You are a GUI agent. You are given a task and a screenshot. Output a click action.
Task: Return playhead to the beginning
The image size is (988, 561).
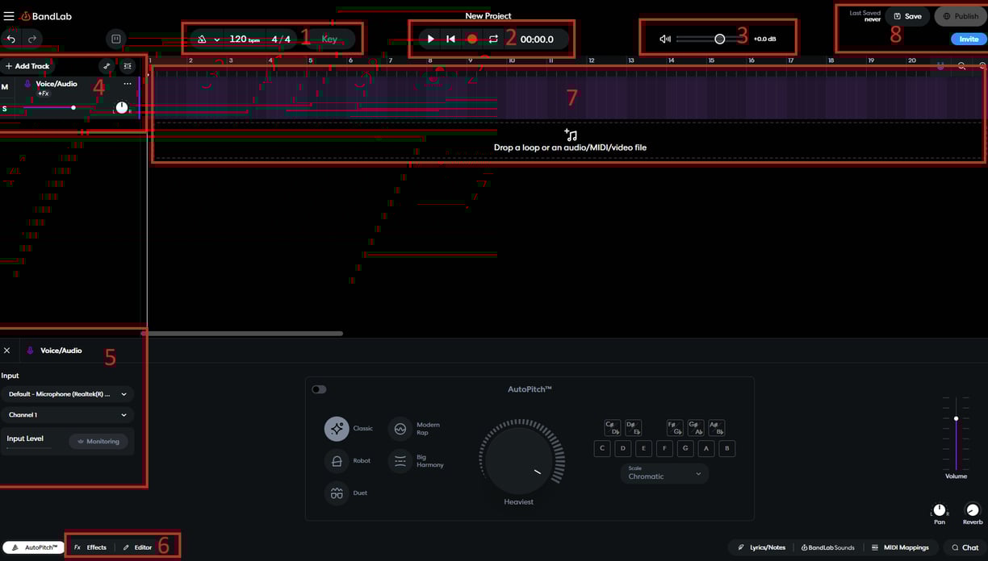[x=451, y=39]
